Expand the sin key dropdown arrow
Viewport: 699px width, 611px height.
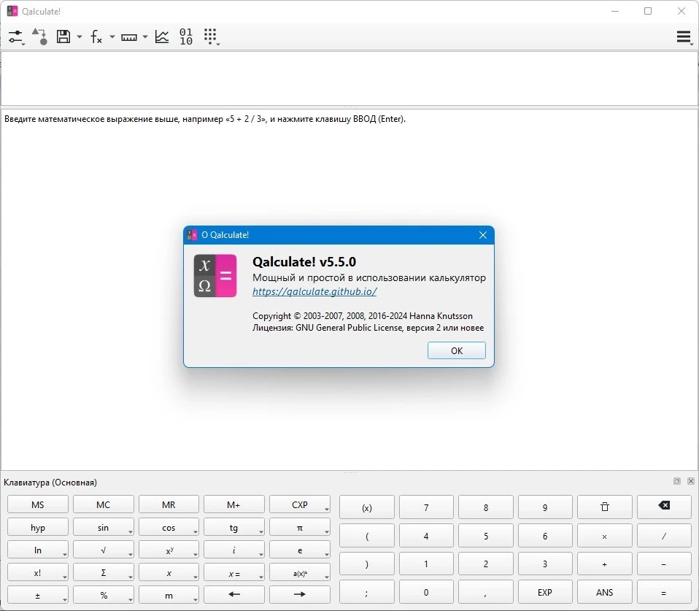130,531
